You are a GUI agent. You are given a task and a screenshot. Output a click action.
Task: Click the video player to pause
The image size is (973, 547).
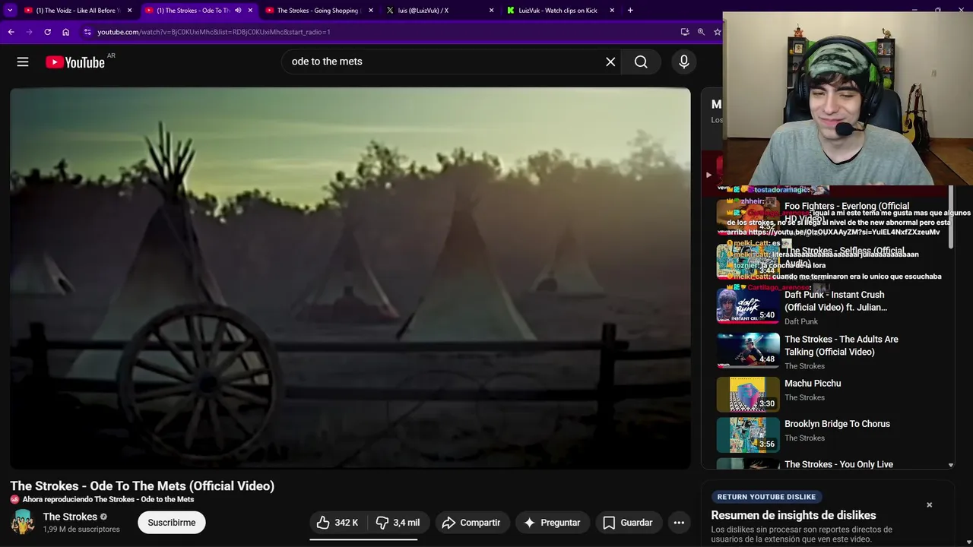pos(350,278)
